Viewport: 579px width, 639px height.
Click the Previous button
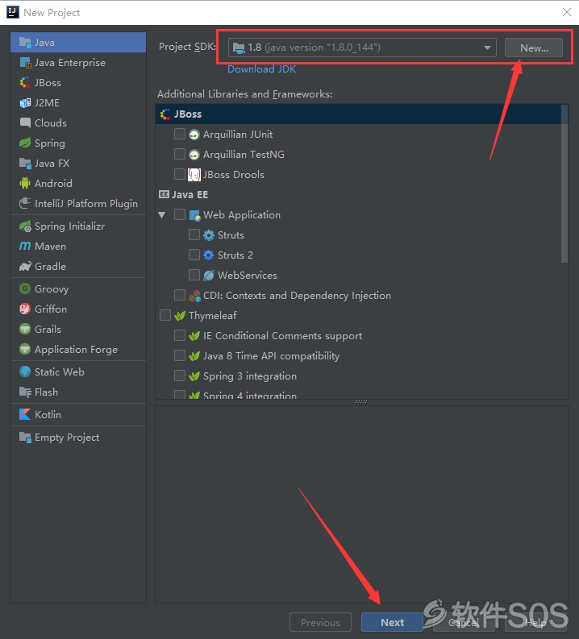click(320, 622)
